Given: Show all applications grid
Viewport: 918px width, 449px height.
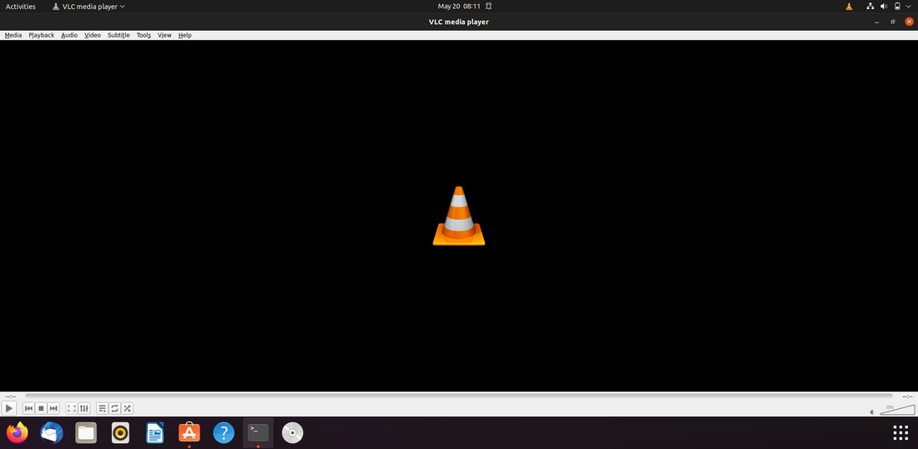Looking at the screenshot, I should (900, 432).
